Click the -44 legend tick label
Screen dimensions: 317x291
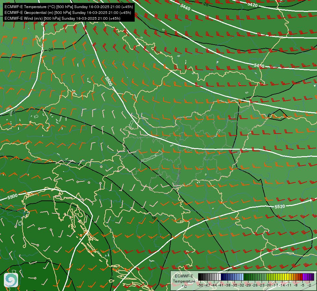click(x=214, y=285)
